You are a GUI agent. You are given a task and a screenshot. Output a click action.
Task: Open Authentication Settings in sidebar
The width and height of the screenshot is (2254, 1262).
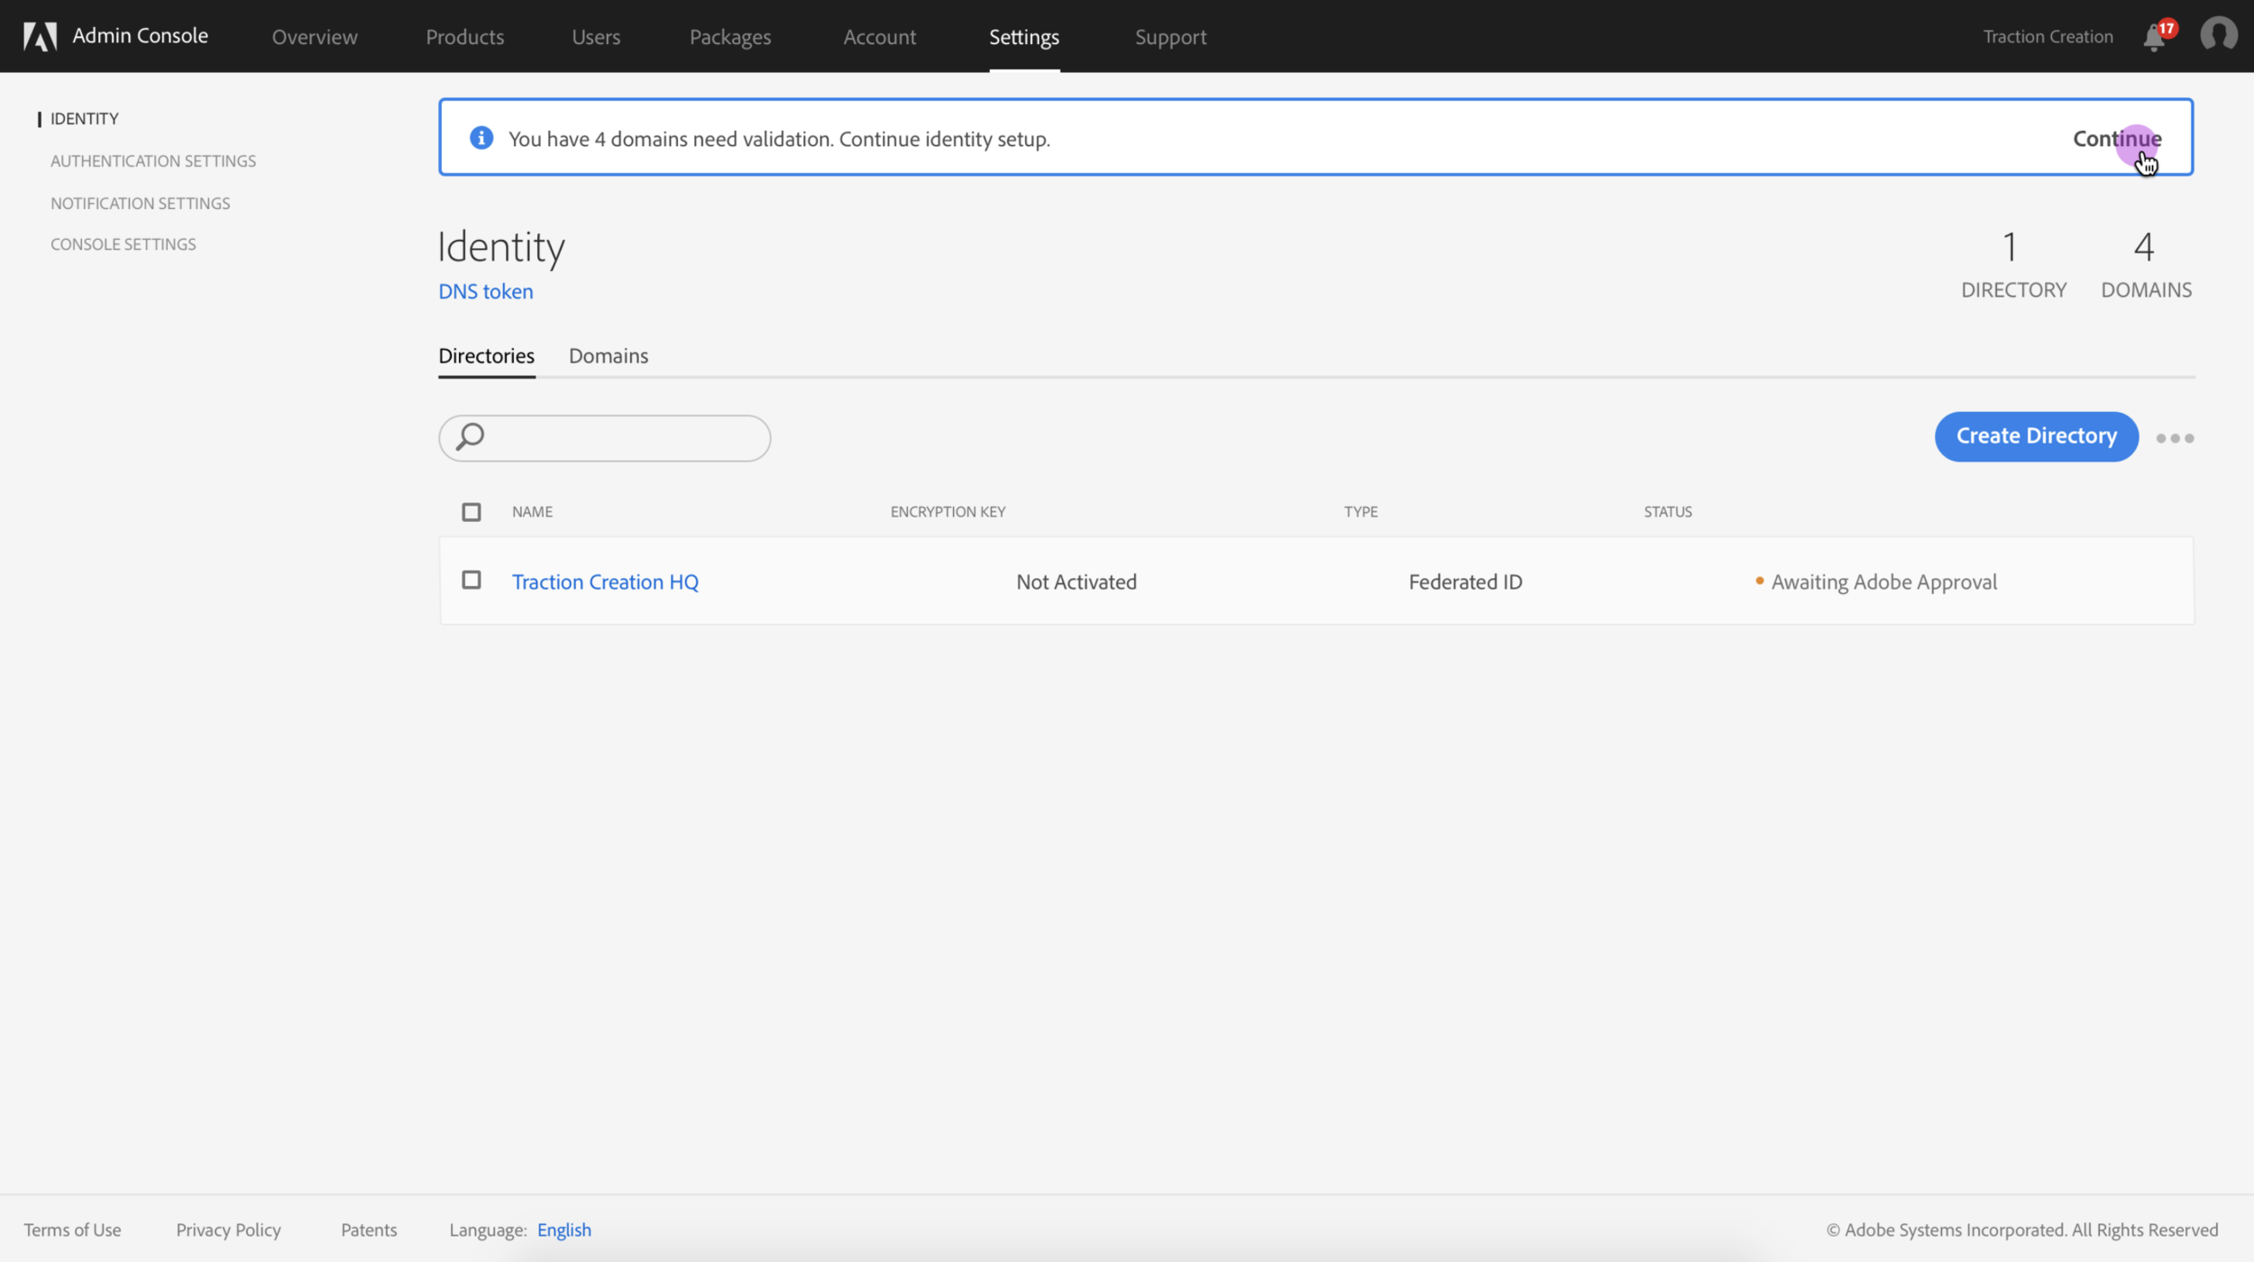click(153, 160)
